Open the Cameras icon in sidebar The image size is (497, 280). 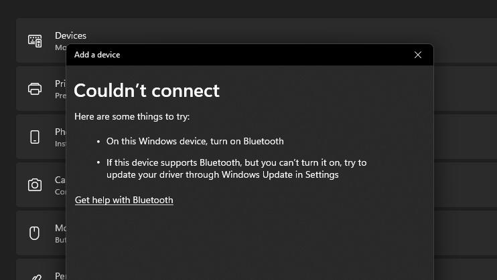[35, 184]
